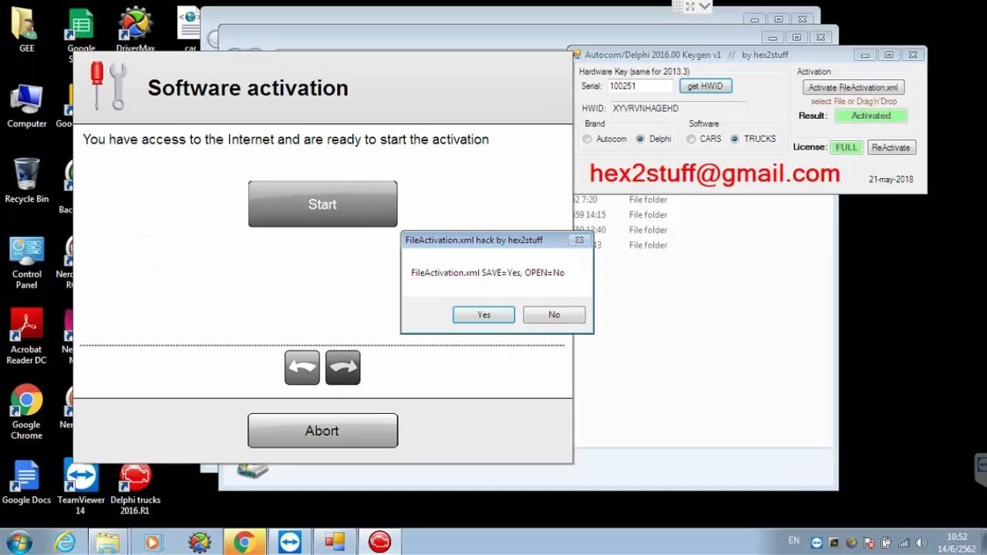Image resolution: width=987 pixels, height=555 pixels.
Task: Click the TeamViewer system tray icon
Action: (x=817, y=543)
